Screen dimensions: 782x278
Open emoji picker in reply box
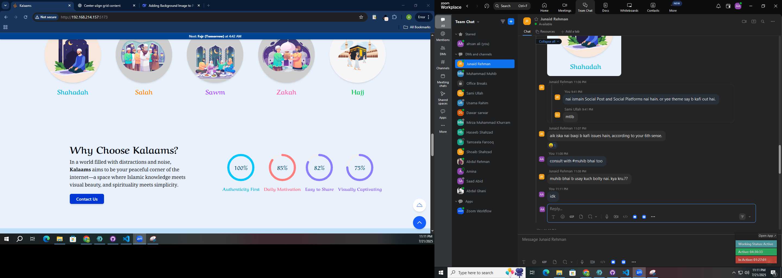(x=563, y=217)
